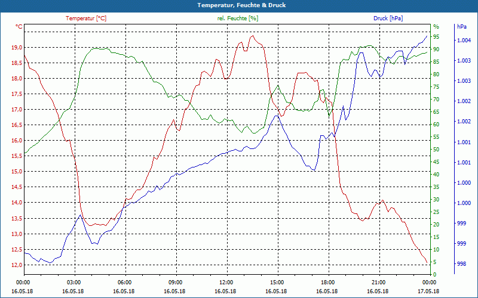Click the '12,5' temperature axis value
This screenshot has height=298, width=478.
tap(17, 249)
